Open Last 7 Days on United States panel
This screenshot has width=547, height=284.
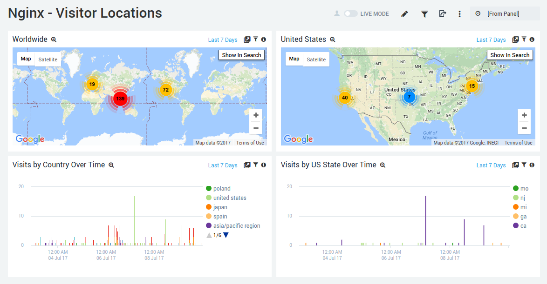pyautogui.click(x=491, y=40)
